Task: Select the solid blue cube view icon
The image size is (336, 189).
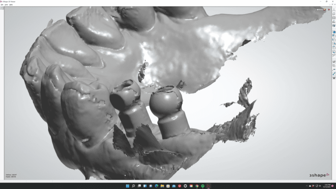Action: click(x=334, y=32)
